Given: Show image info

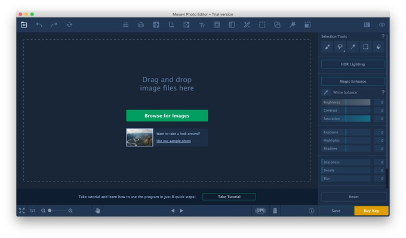Looking at the screenshot, I should (x=311, y=211).
